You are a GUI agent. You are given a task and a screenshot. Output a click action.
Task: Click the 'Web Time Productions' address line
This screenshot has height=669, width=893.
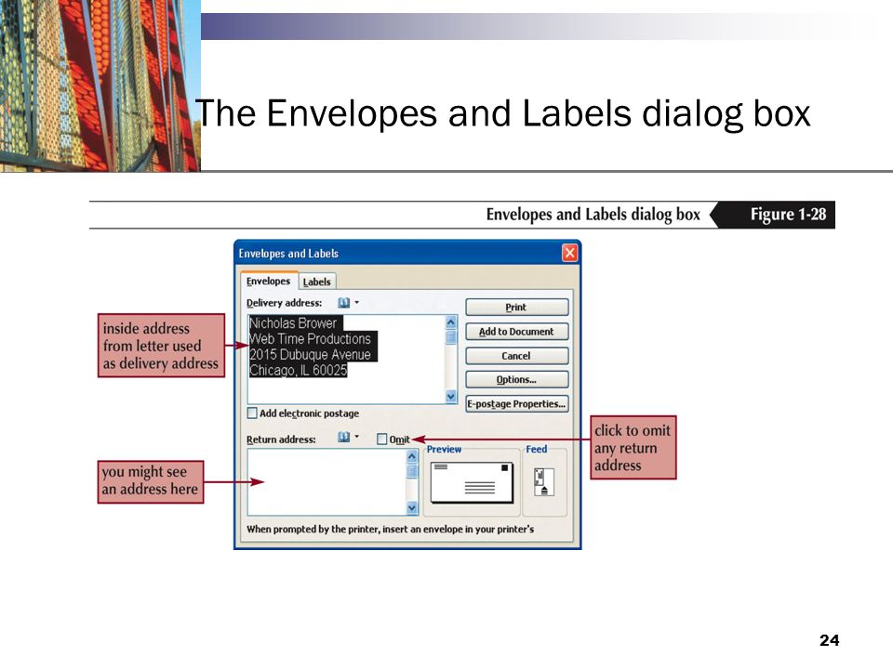point(311,339)
